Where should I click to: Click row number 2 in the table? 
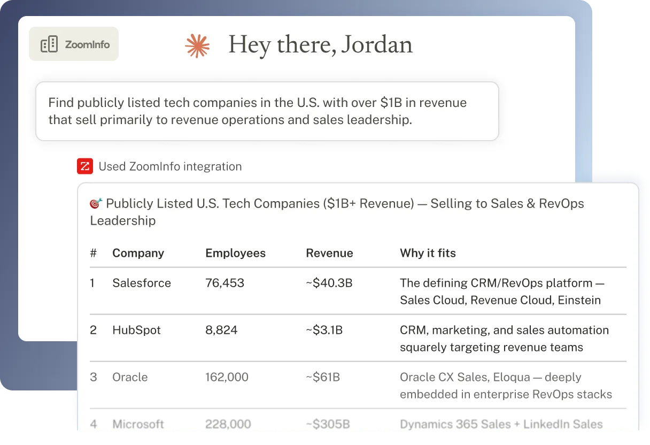pyautogui.click(x=93, y=330)
